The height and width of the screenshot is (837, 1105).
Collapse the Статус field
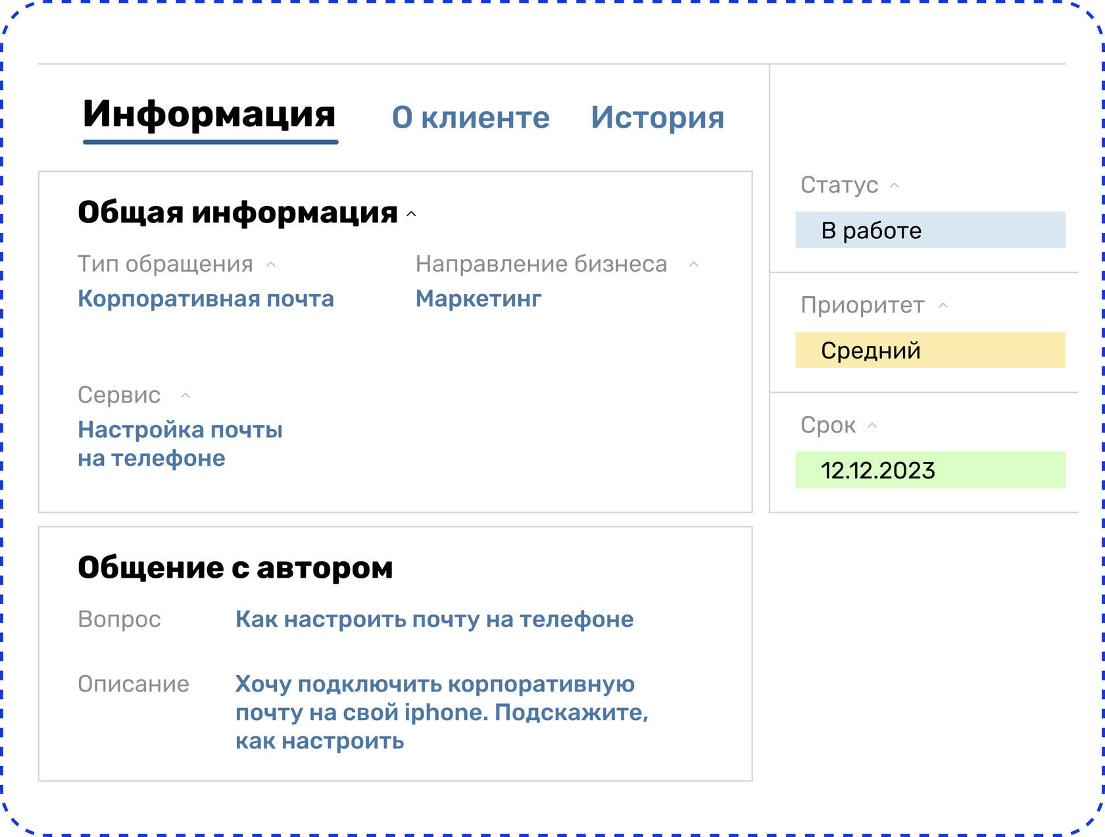(x=895, y=186)
